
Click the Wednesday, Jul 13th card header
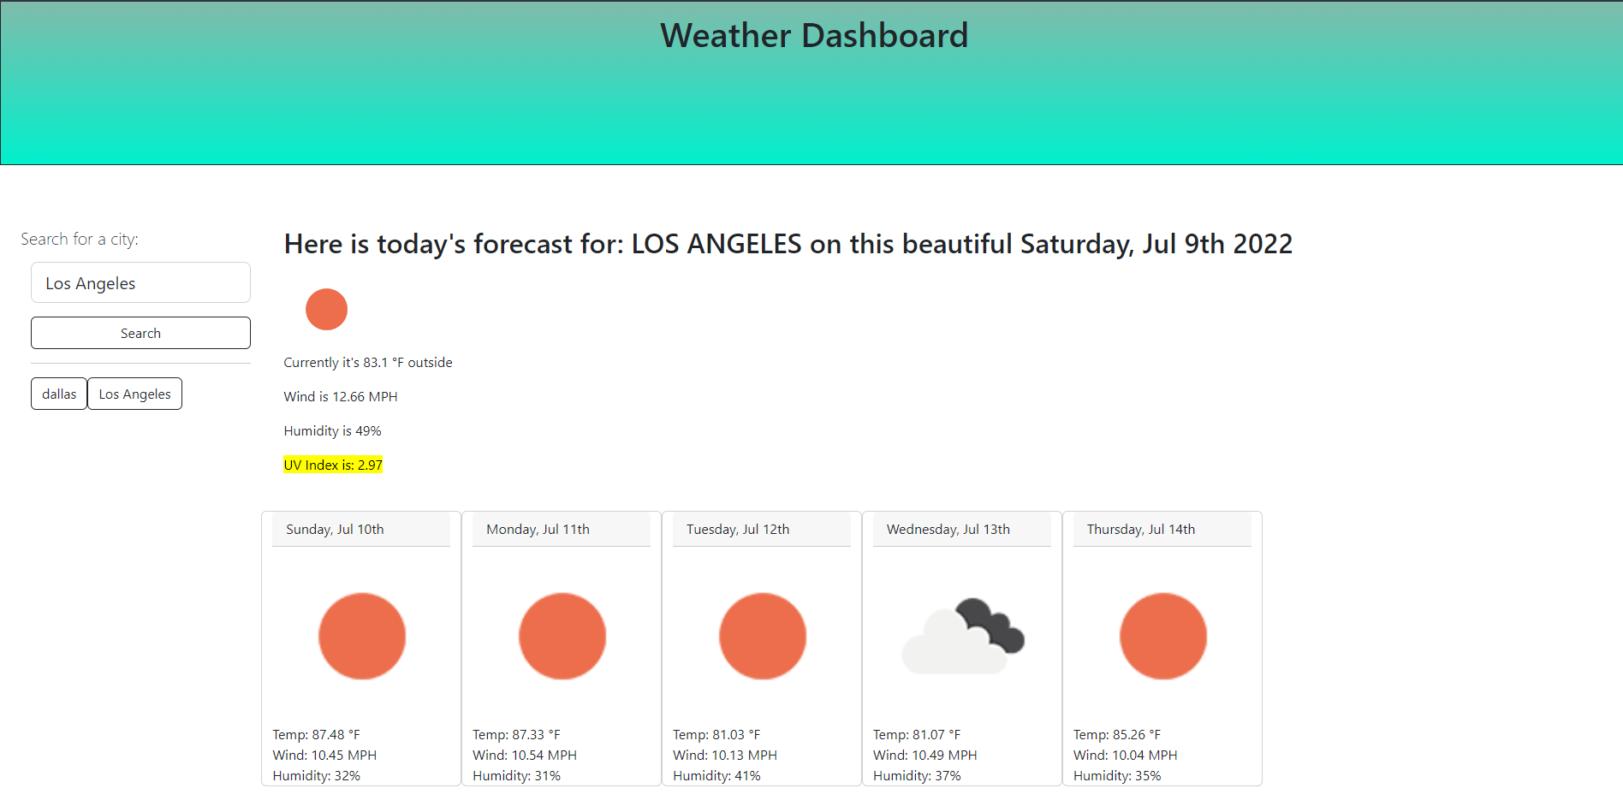(x=962, y=529)
